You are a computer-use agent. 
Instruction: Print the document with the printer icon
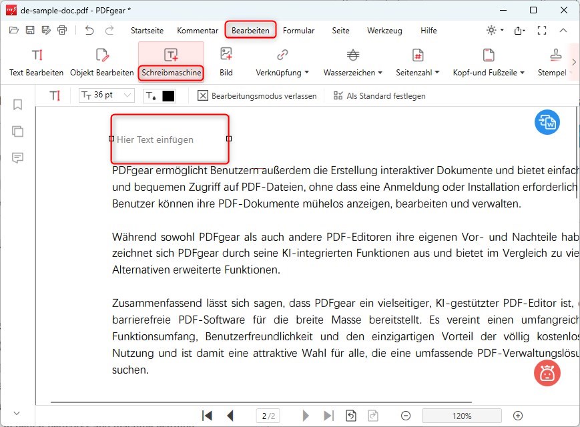click(x=62, y=30)
